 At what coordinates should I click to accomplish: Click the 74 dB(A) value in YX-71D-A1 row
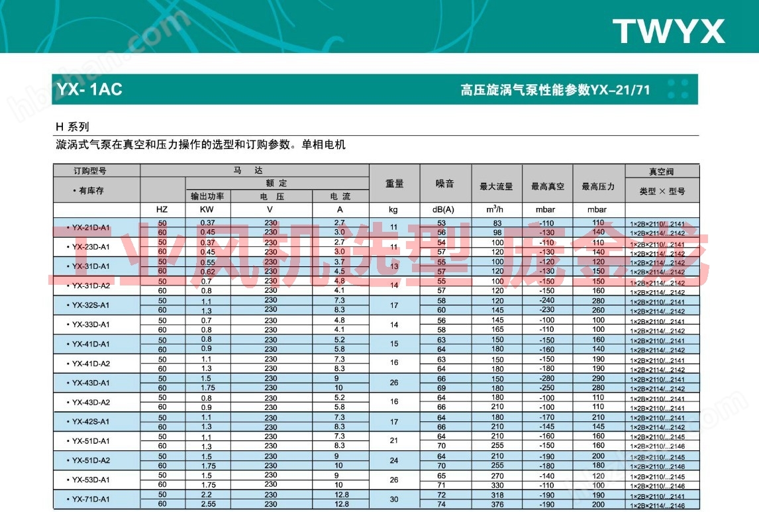coord(442,504)
